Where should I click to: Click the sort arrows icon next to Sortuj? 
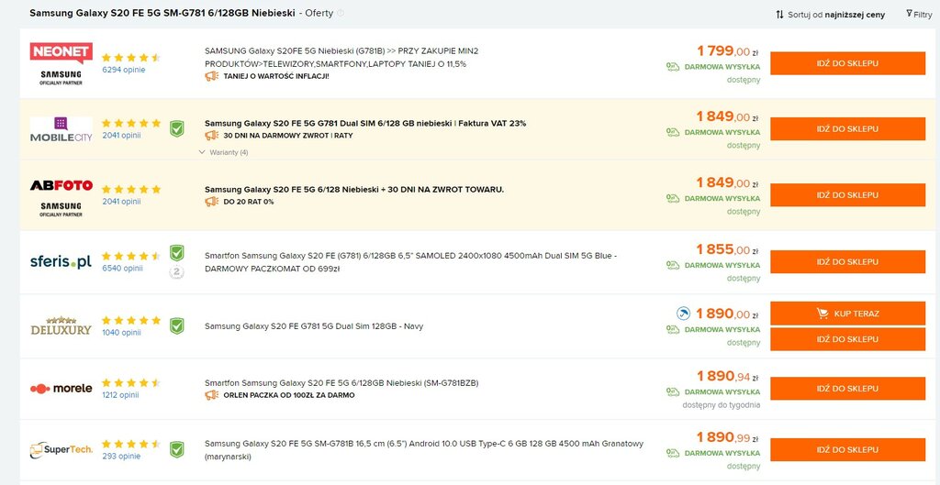[x=779, y=15]
